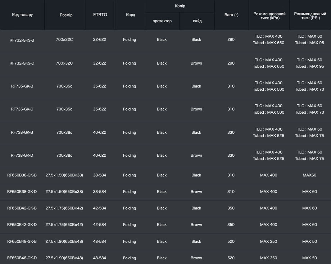Click the ETRTO column header
Image resolution: width=331 pixels, height=264 pixels.
tap(100, 15)
